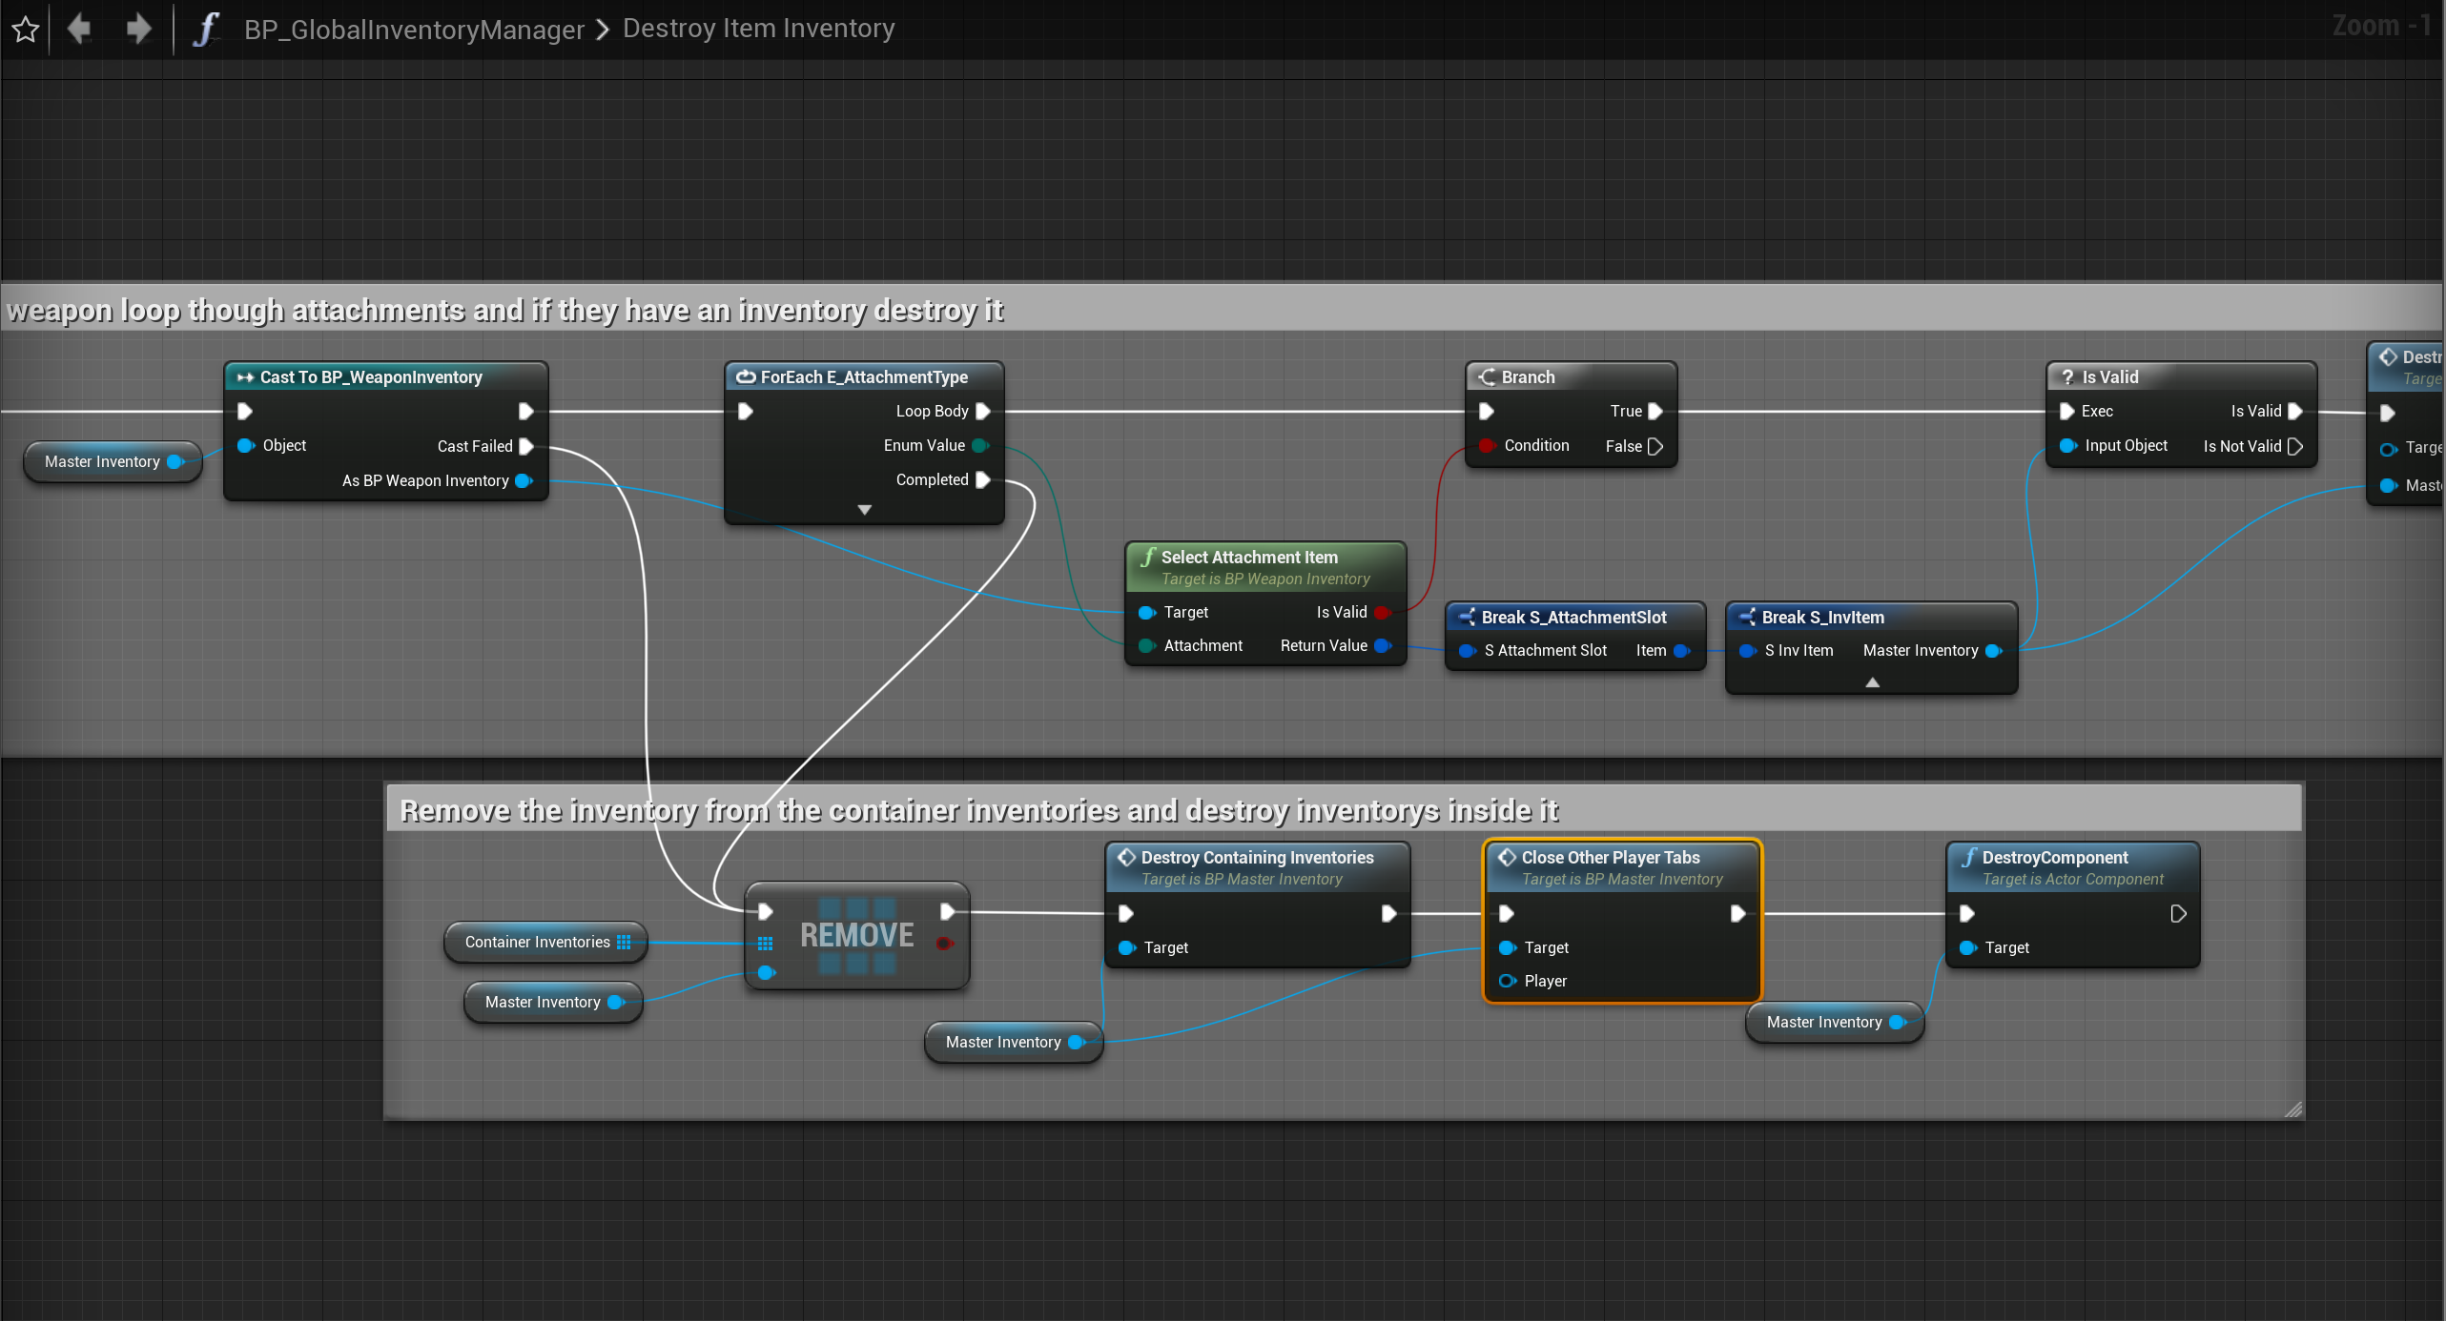Open BP_GlobalInventoryManager breadcrumb

(x=414, y=30)
